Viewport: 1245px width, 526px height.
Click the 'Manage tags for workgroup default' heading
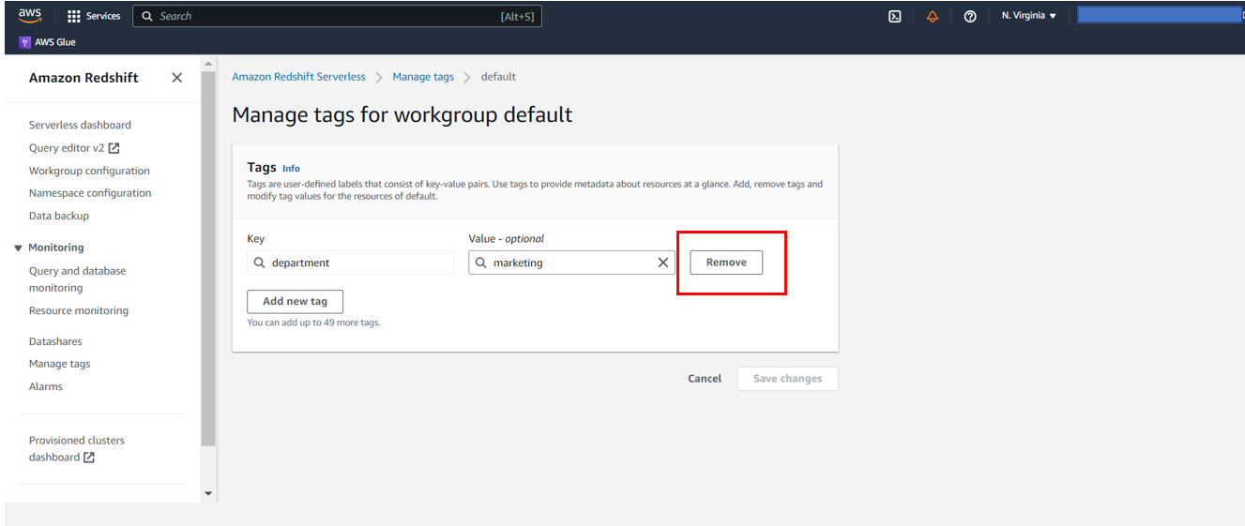coord(402,114)
